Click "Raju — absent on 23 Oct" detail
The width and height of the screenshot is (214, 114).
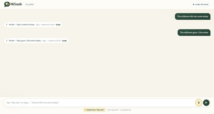[45, 25]
